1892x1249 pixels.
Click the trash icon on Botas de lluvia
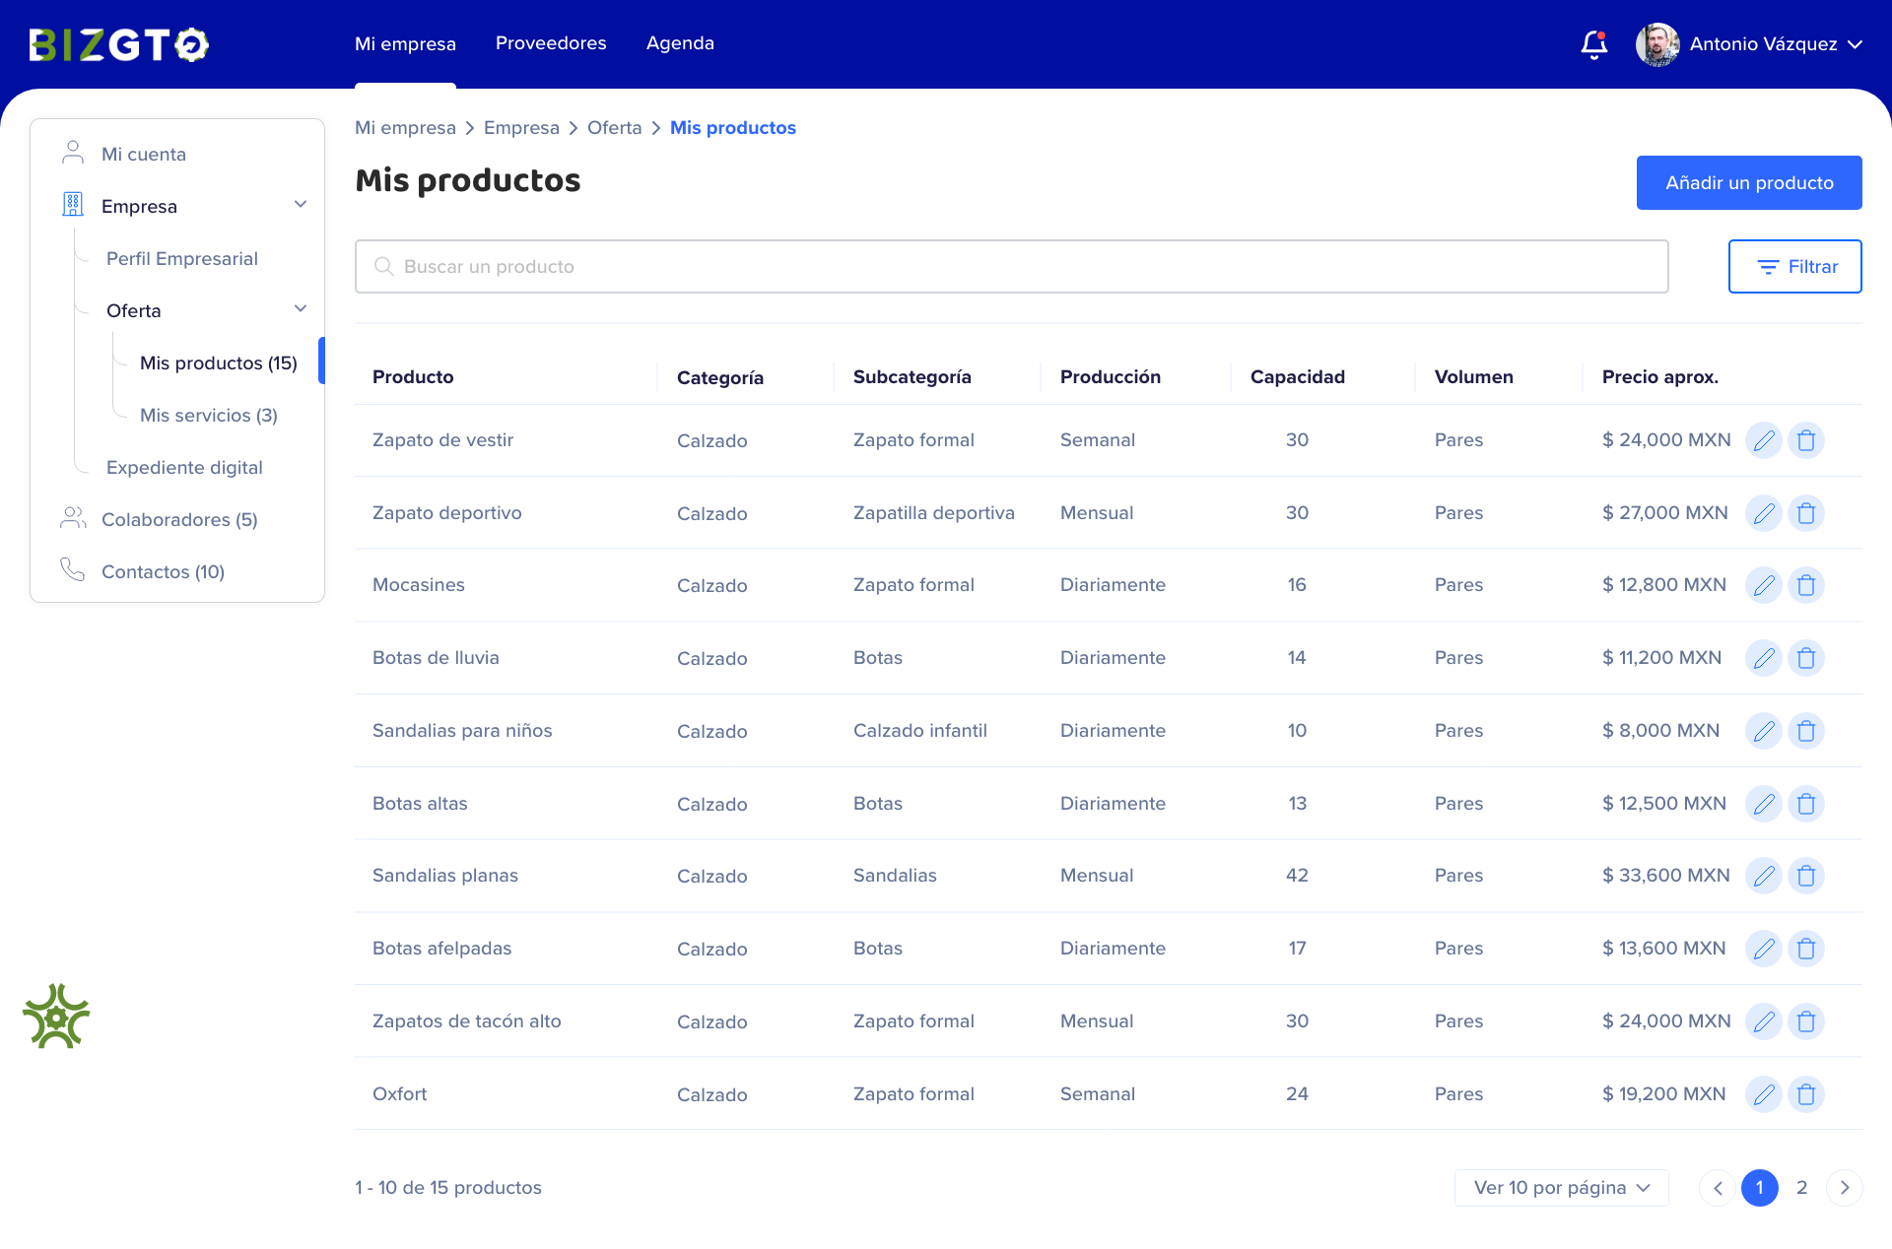pyautogui.click(x=1806, y=658)
